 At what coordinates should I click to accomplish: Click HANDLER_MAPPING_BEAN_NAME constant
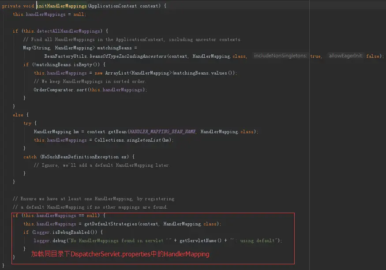click(x=162, y=131)
